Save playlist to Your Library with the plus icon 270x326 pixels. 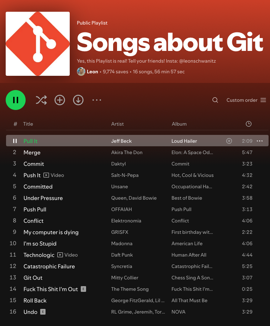60,100
